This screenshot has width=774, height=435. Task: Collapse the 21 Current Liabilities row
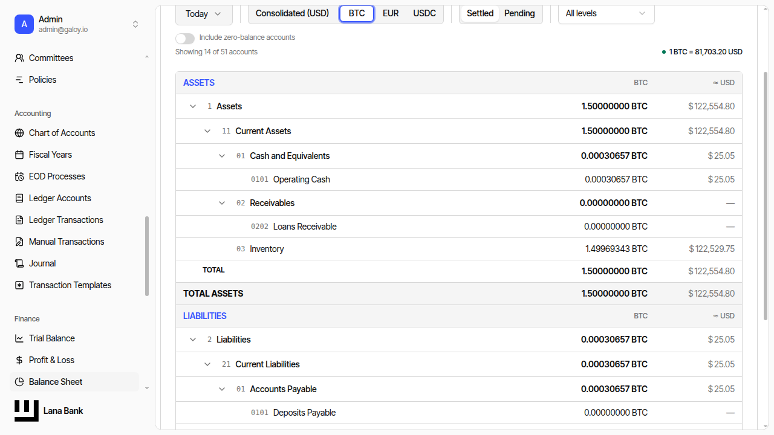(x=207, y=364)
